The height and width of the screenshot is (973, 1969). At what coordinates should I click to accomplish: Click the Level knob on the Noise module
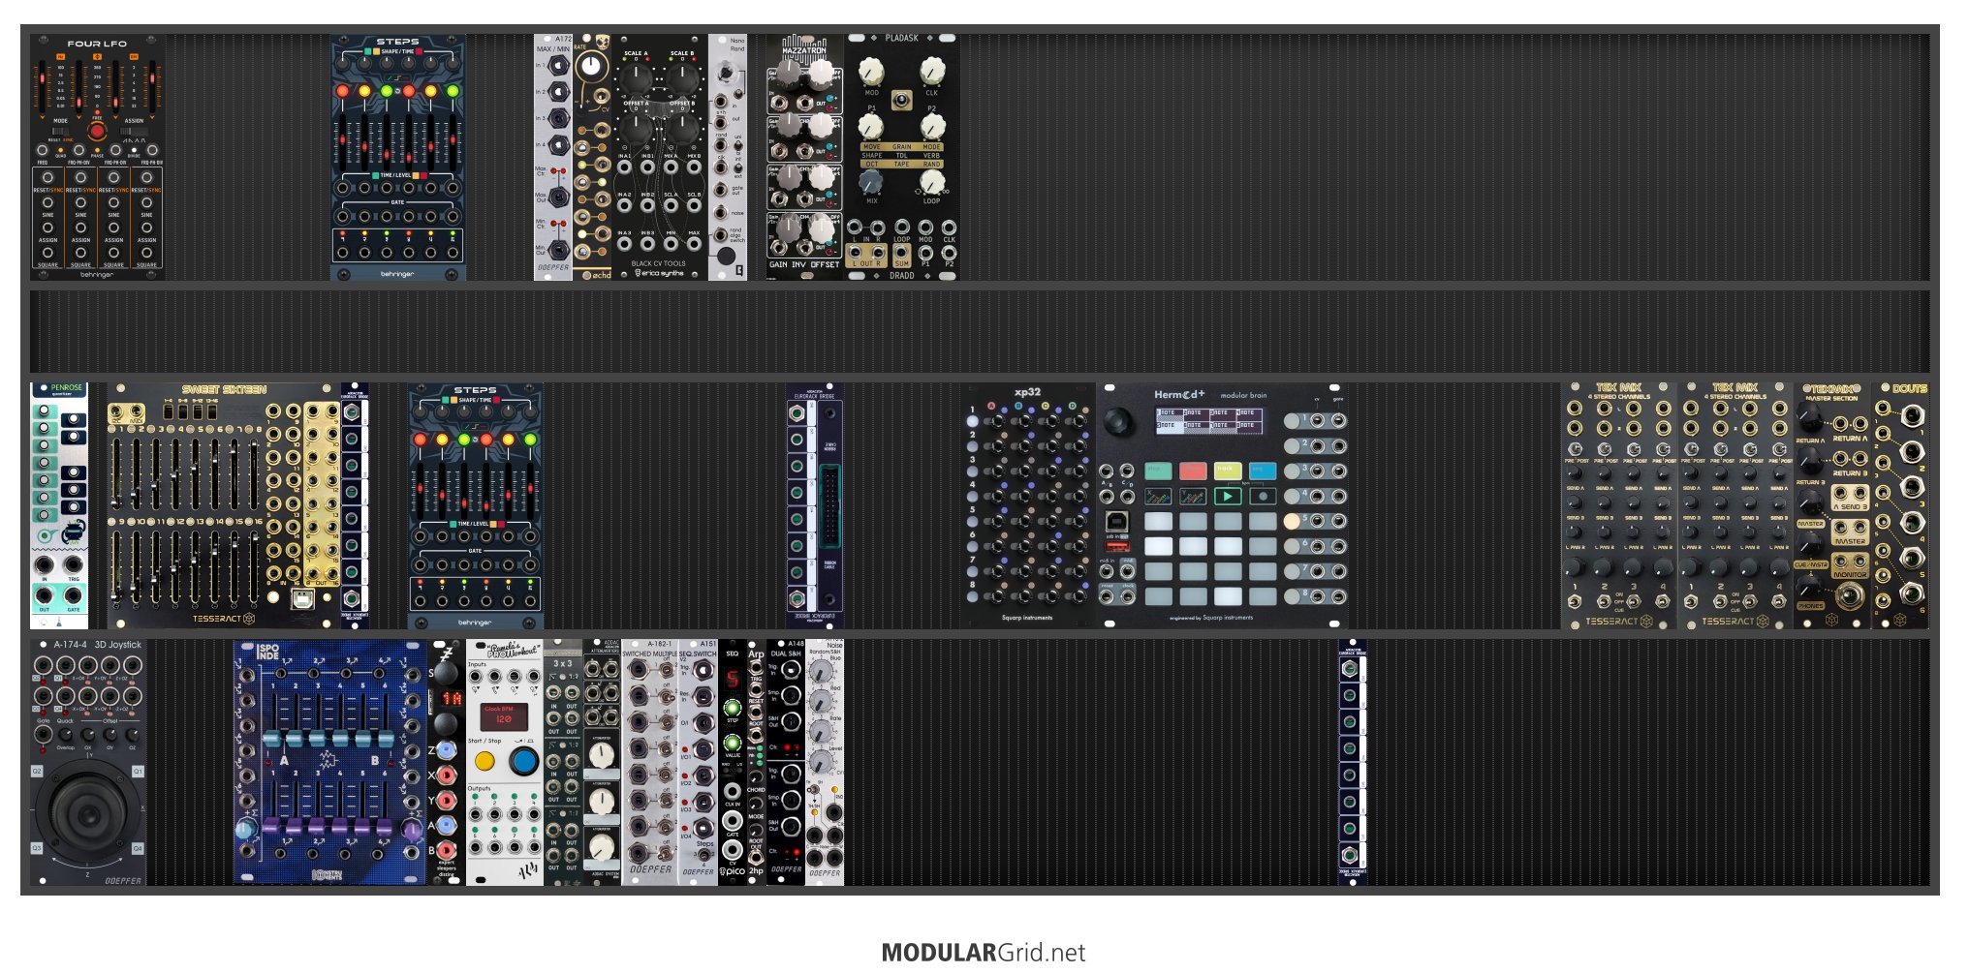click(822, 761)
